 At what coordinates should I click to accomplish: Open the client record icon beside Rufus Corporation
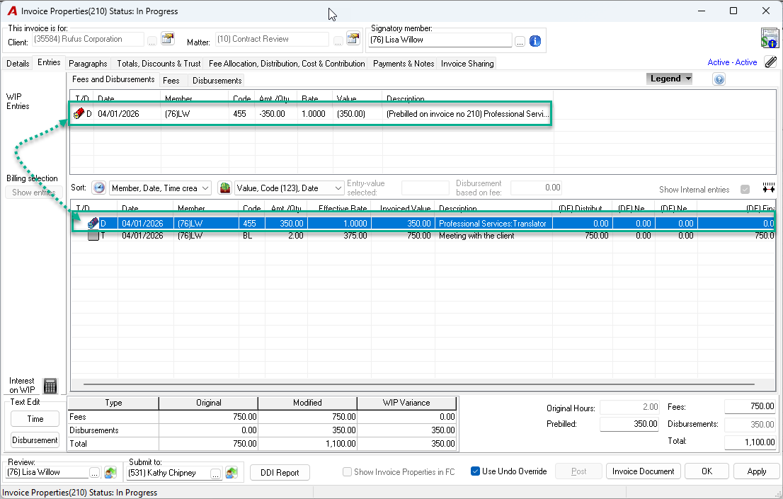tap(168, 39)
